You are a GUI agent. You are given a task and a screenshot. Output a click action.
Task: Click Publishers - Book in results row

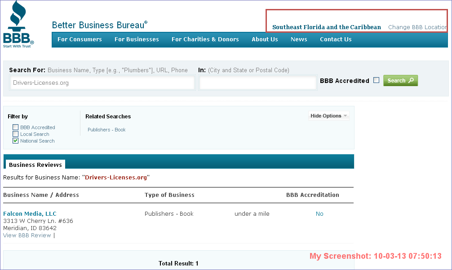tap(169, 214)
